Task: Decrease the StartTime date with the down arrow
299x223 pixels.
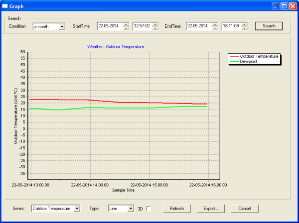Action: 126,28
